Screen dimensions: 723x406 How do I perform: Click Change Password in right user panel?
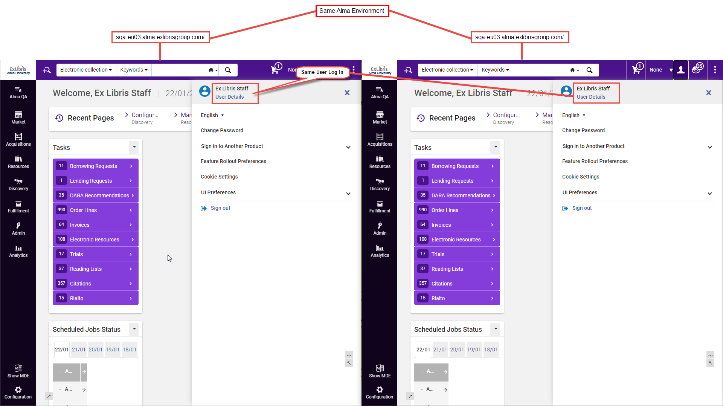click(583, 131)
